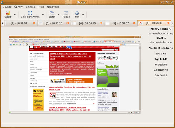Show earlier tabs with left arrow
This screenshot has height=128, width=175.
2,23
